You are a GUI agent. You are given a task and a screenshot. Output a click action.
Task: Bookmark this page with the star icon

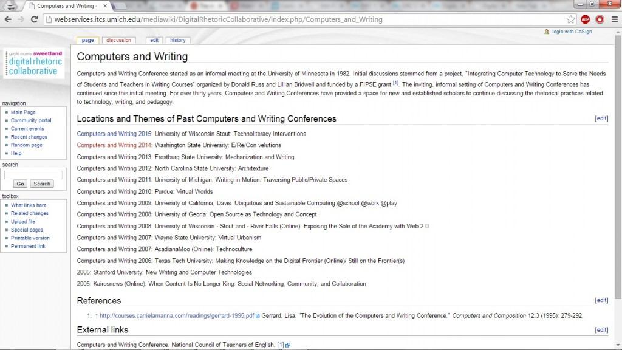click(570, 19)
